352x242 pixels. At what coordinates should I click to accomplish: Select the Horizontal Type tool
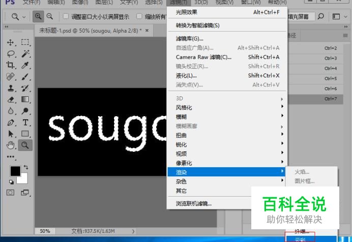click(x=25, y=123)
